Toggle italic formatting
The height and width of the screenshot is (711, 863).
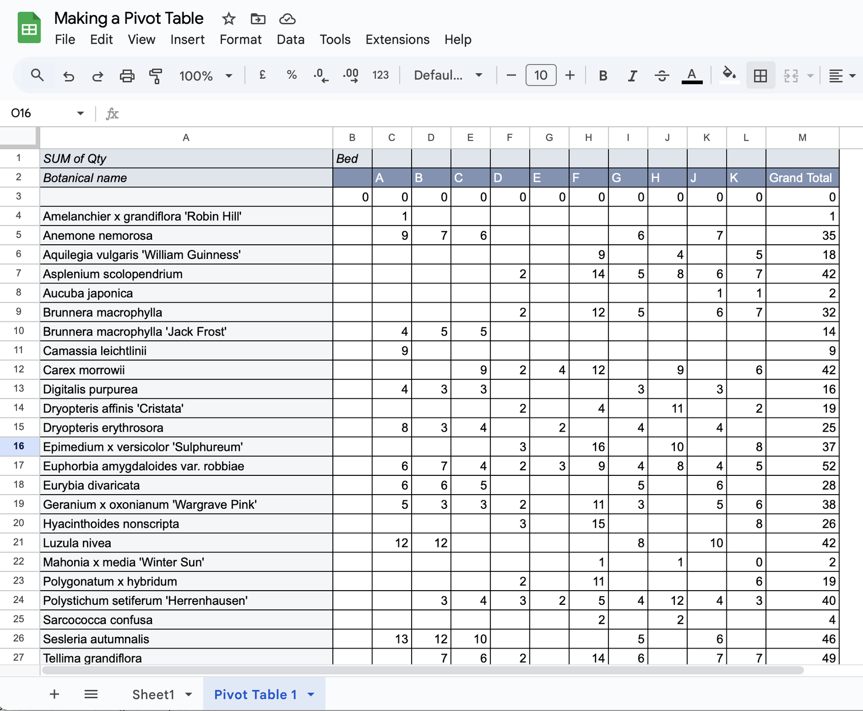(632, 75)
